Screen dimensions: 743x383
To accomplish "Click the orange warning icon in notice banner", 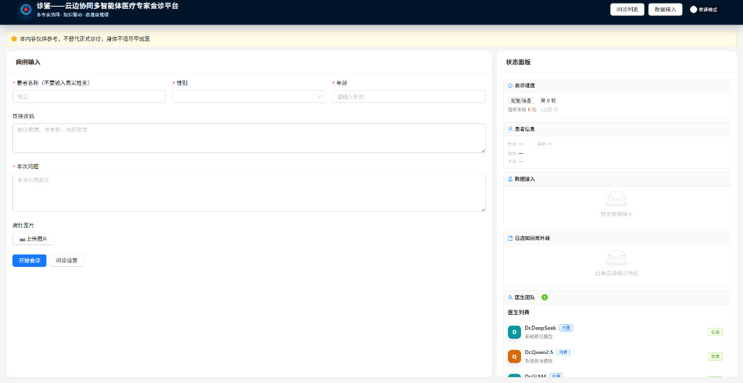I will [x=14, y=39].
